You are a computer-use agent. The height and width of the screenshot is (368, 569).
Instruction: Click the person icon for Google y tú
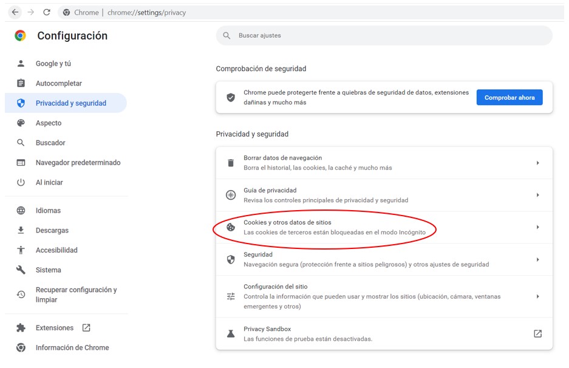[x=21, y=64]
